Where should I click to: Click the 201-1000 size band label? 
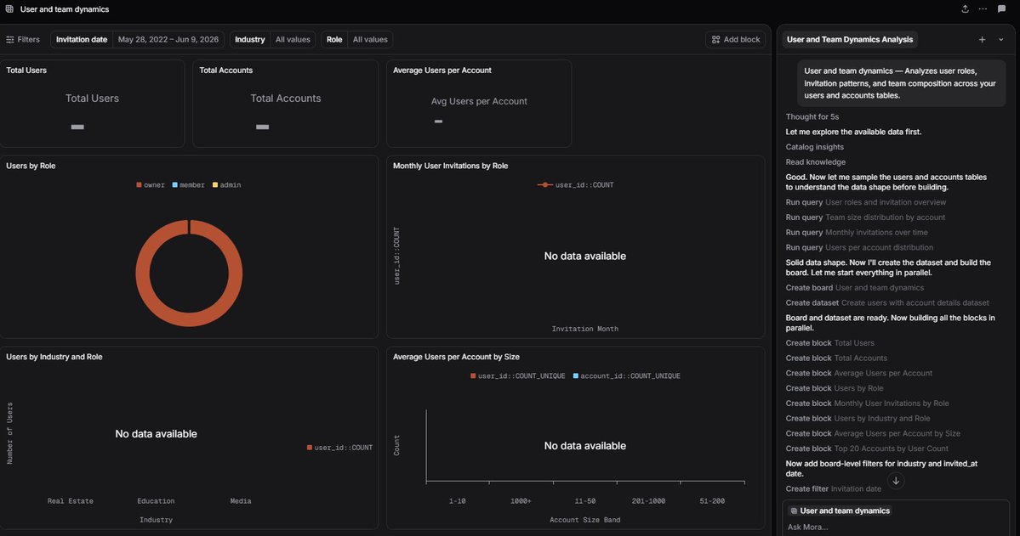pyautogui.click(x=648, y=501)
